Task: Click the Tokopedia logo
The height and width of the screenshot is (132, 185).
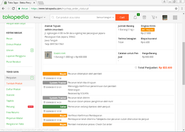Action: coord(15,17)
